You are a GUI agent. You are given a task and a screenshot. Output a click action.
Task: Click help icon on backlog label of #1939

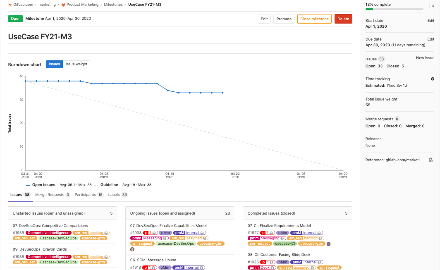click(106, 233)
